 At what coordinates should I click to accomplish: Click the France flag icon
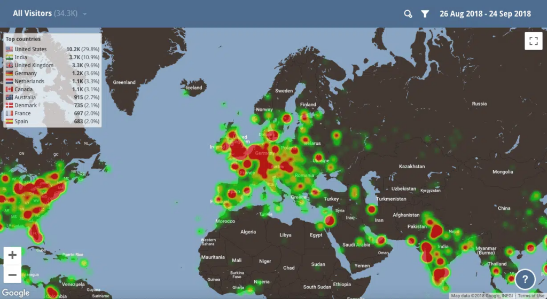tap(9, 113)
